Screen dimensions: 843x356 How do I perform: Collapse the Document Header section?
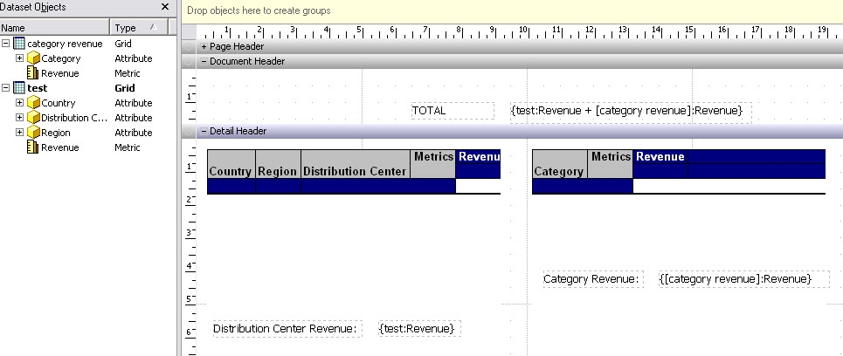pyautogui.click(x=204, y=62)
